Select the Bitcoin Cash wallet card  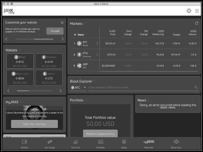click(20, 78)
